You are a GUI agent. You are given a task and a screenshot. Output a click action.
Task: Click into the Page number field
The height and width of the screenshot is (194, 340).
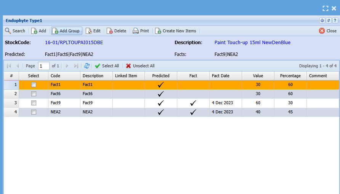click(43, 66)
